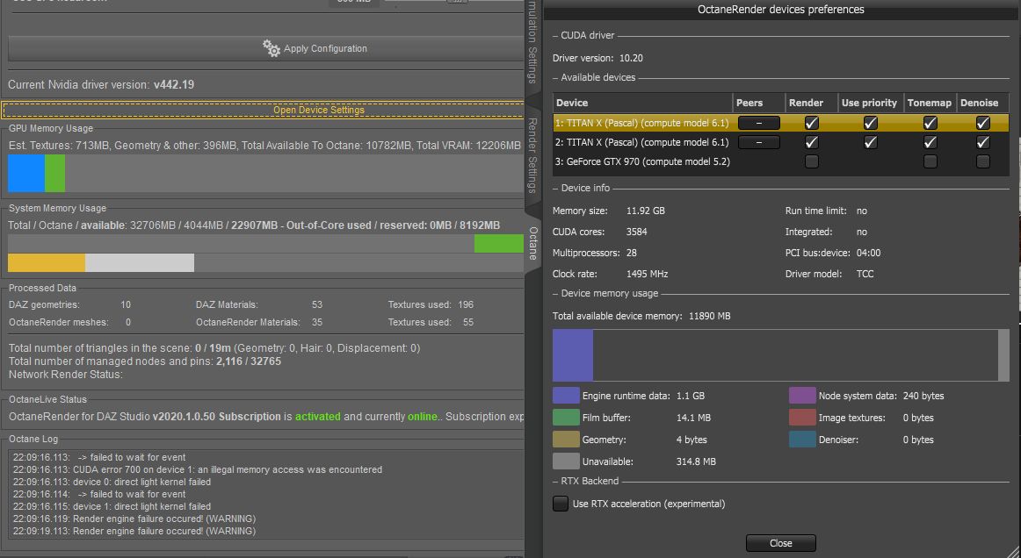Screen dimensions: 1021x558
Task: Click the Apply Configuration button
Action: [x=265, y=49]
